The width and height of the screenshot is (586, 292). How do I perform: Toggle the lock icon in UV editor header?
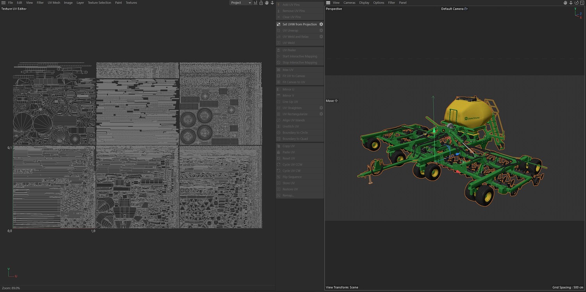click(261, 3)
